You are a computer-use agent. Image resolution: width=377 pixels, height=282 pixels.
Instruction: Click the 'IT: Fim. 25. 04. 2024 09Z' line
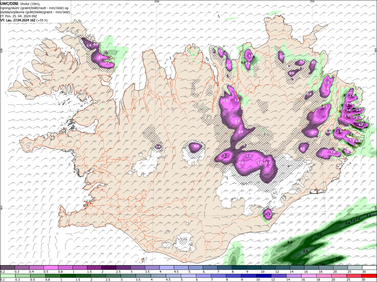click(19, 16)
